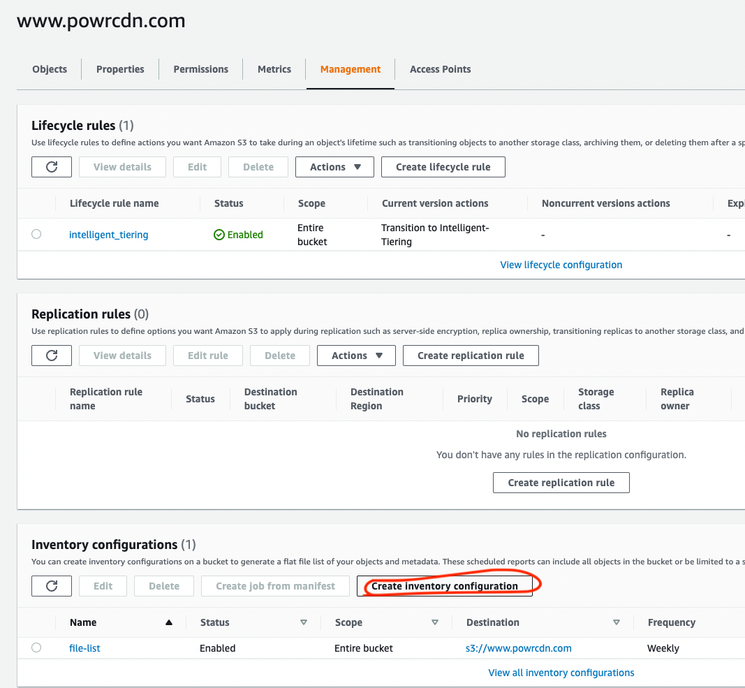Viewport: 745px width, 688px height.
Task: Click the Destination column sort arrow
Action: click(617, 622)
